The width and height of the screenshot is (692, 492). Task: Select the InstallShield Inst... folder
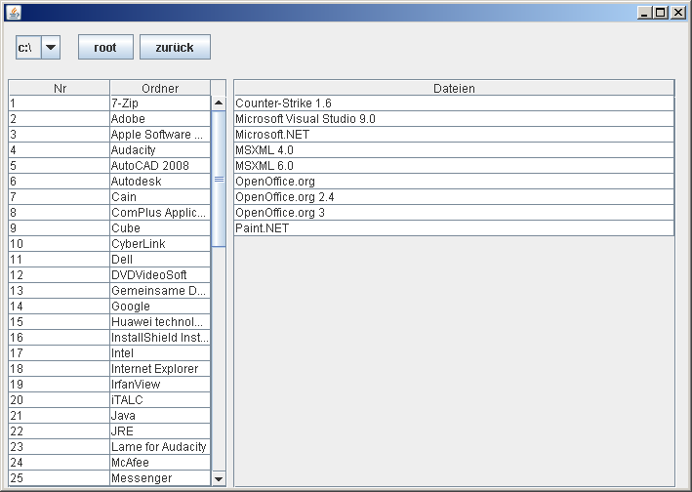(x=160, y=338)
